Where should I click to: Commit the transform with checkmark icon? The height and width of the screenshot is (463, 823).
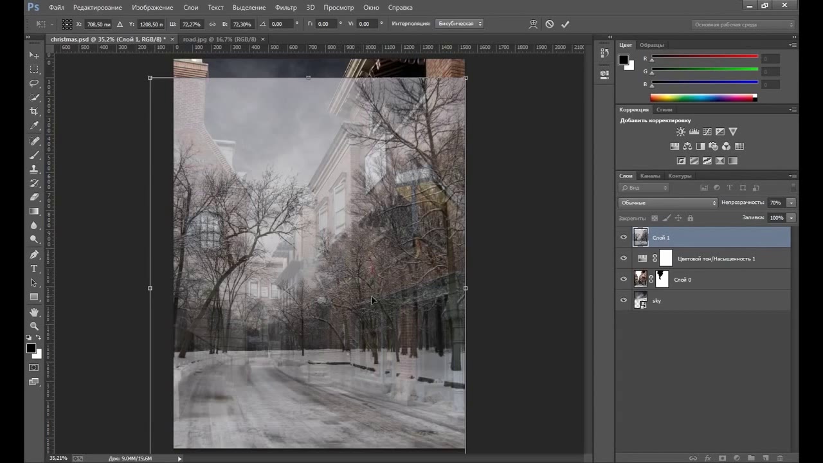pos(565,24)
